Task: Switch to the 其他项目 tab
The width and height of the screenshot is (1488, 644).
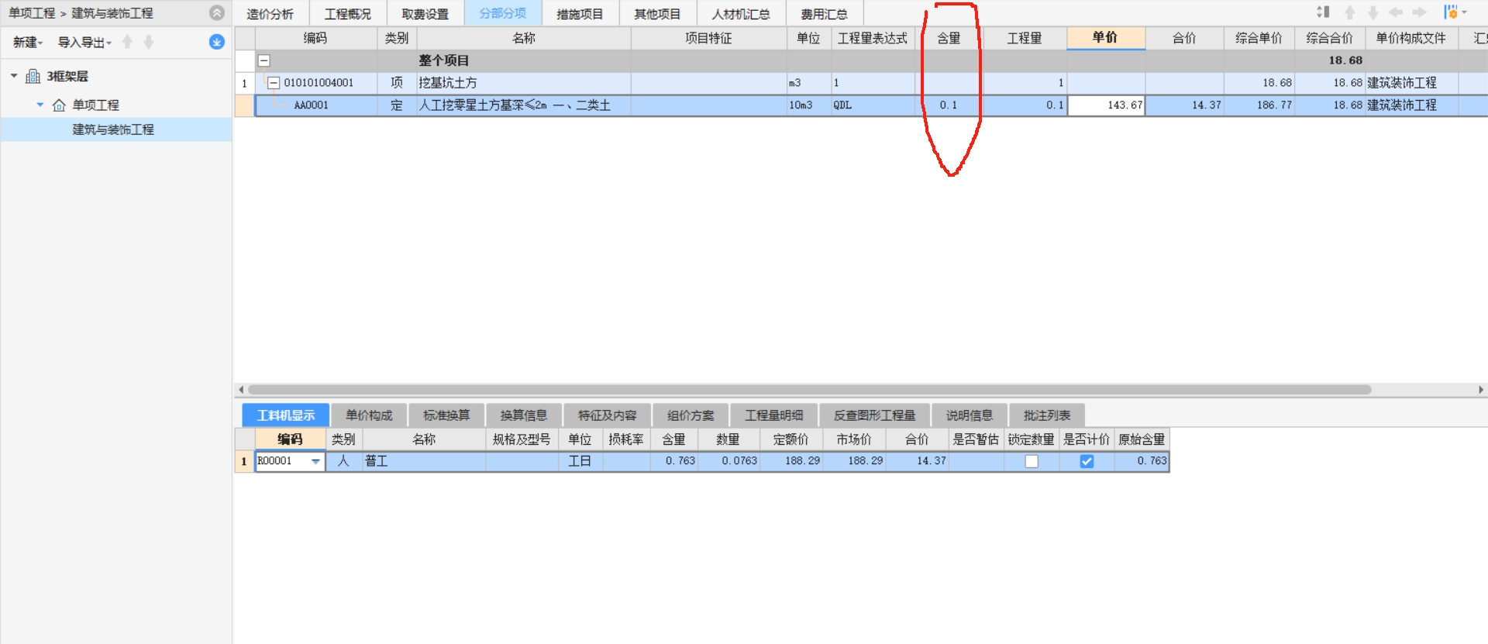Action: click(658, 14)
